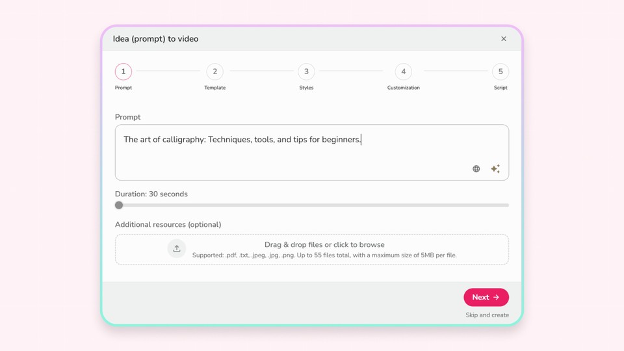Close the Idea to video dialog

504,39
